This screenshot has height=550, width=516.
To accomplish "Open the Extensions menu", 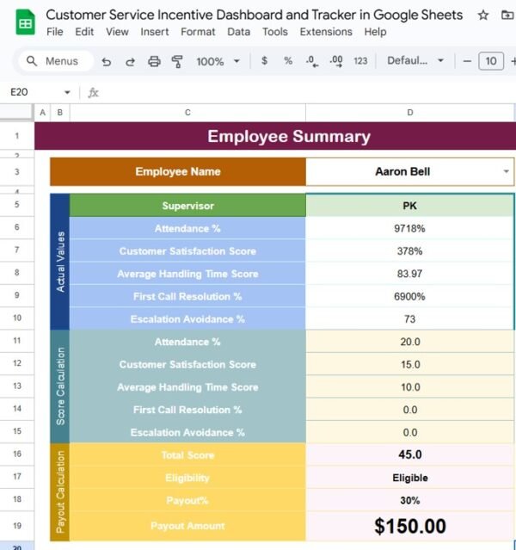I will (x=326, y=32).
